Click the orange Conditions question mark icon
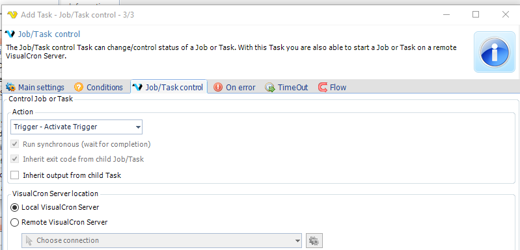Viewport: 520px width, 250px height. 79,87
